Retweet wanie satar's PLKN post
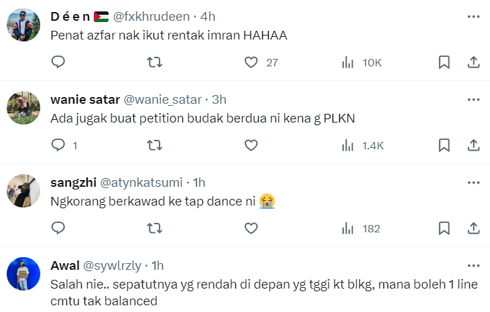This screenshot has width=490, height=312. pyautogui.click(x=154, y=145)
